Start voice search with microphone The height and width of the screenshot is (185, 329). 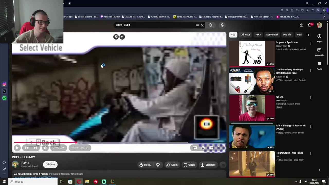[x=222, y=25]
